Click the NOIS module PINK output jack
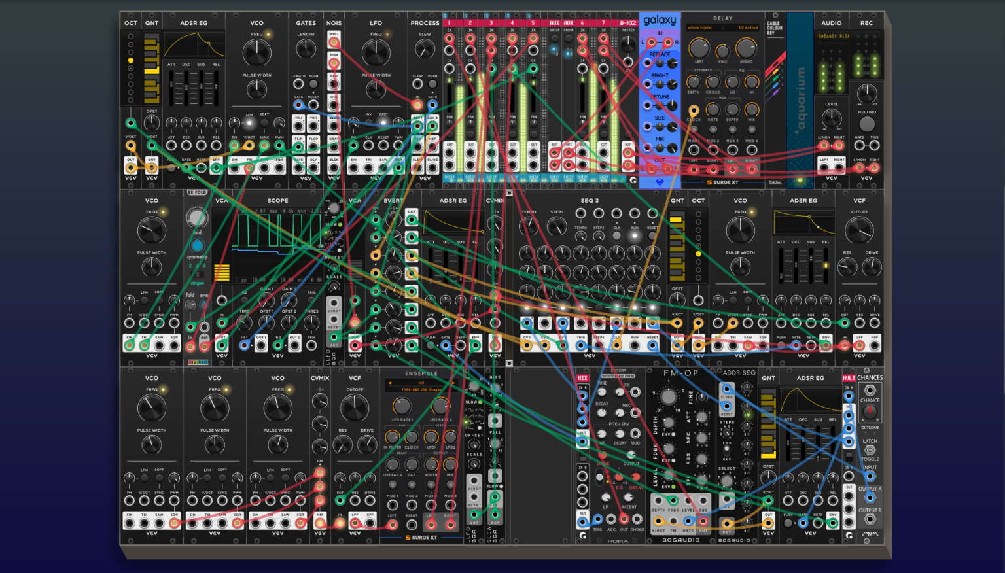Screen dimensions: 1005x573 pyautogui.click(x=334, y=63)
